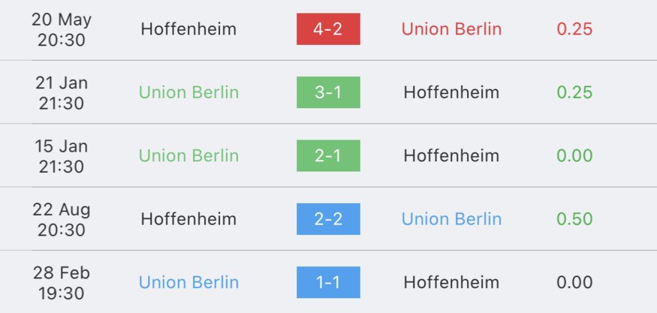Select Union Berlin in the 21 Jan match

click(189, 92)
